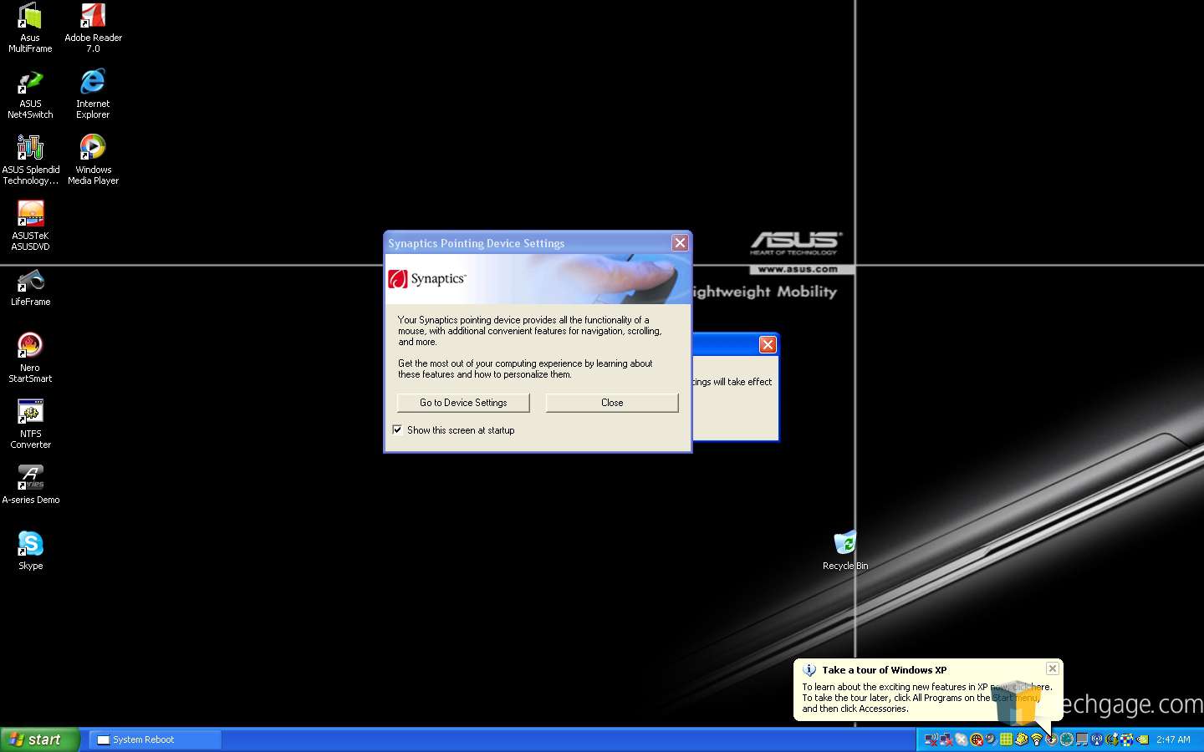This screenshot has height=752, width=1204.
Task: Launch the Skype desktop icon
Action: click(x=30, y=551)
